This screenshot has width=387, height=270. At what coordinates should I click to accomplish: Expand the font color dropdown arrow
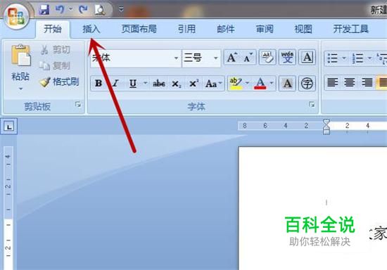(x=272, y=83)
